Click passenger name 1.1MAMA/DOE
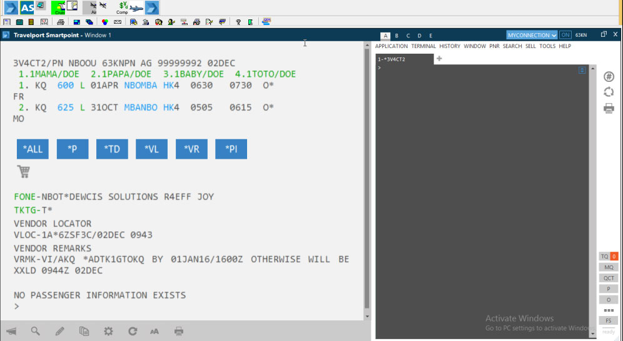Screen dimensions: 623x341 48,74
